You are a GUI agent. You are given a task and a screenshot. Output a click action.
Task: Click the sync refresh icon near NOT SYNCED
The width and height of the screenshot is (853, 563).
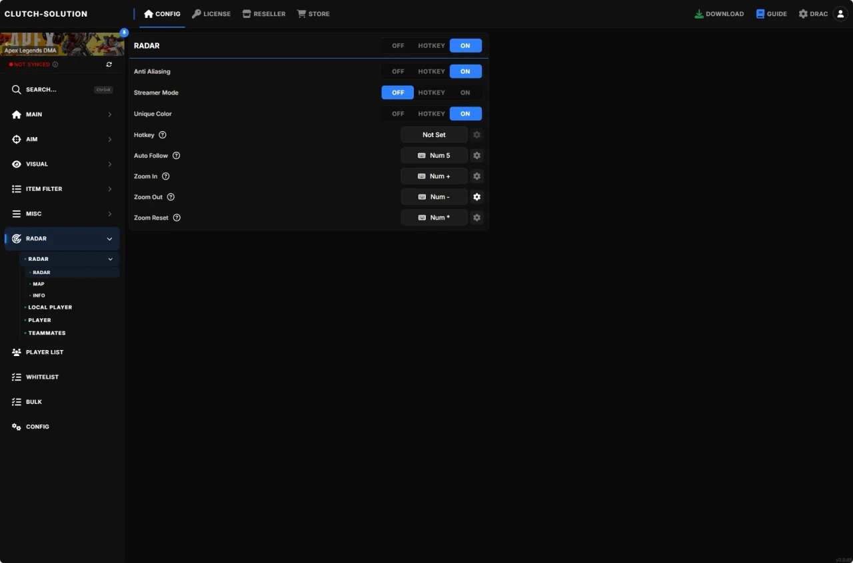[109, 64]
